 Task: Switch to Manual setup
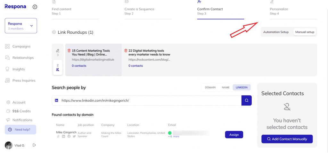pyautogui.click(x=305, y=32)
